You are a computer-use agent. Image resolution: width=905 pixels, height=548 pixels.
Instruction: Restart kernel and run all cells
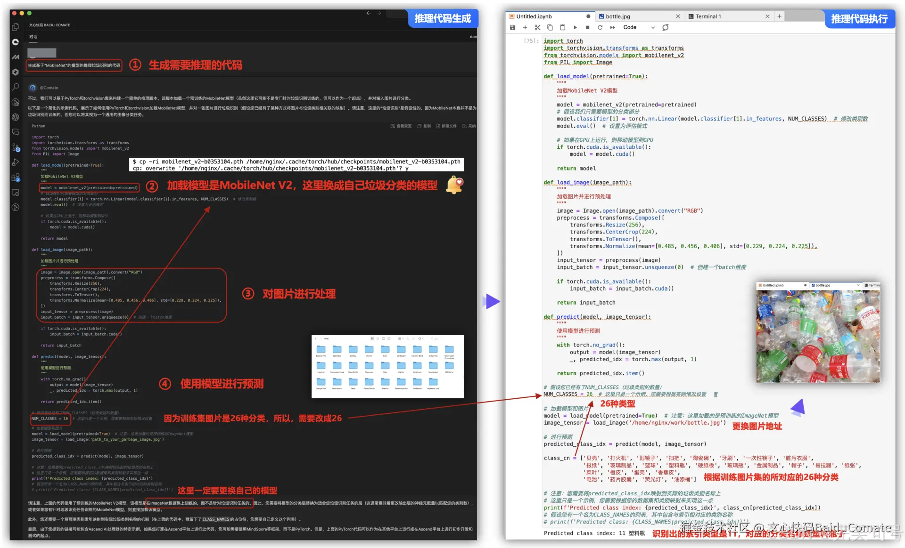pos(612,28)
